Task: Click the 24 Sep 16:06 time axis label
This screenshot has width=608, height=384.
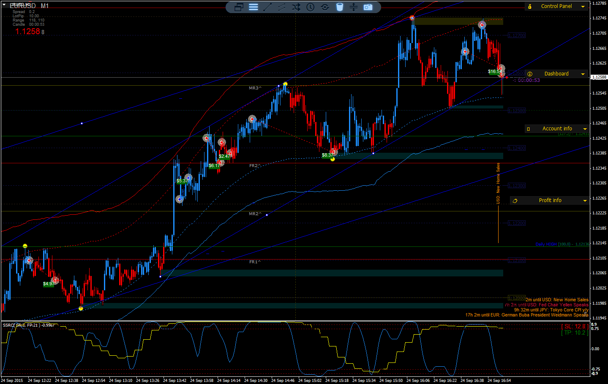Action: (x=418, y=381)
